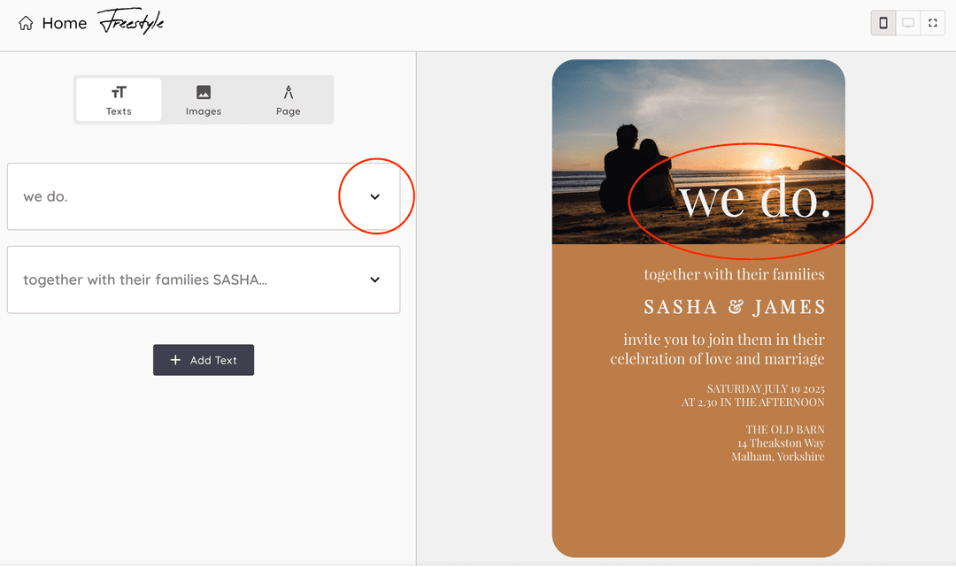Click the Add Text button
956x567 pixels.
(x=204, y=360)
